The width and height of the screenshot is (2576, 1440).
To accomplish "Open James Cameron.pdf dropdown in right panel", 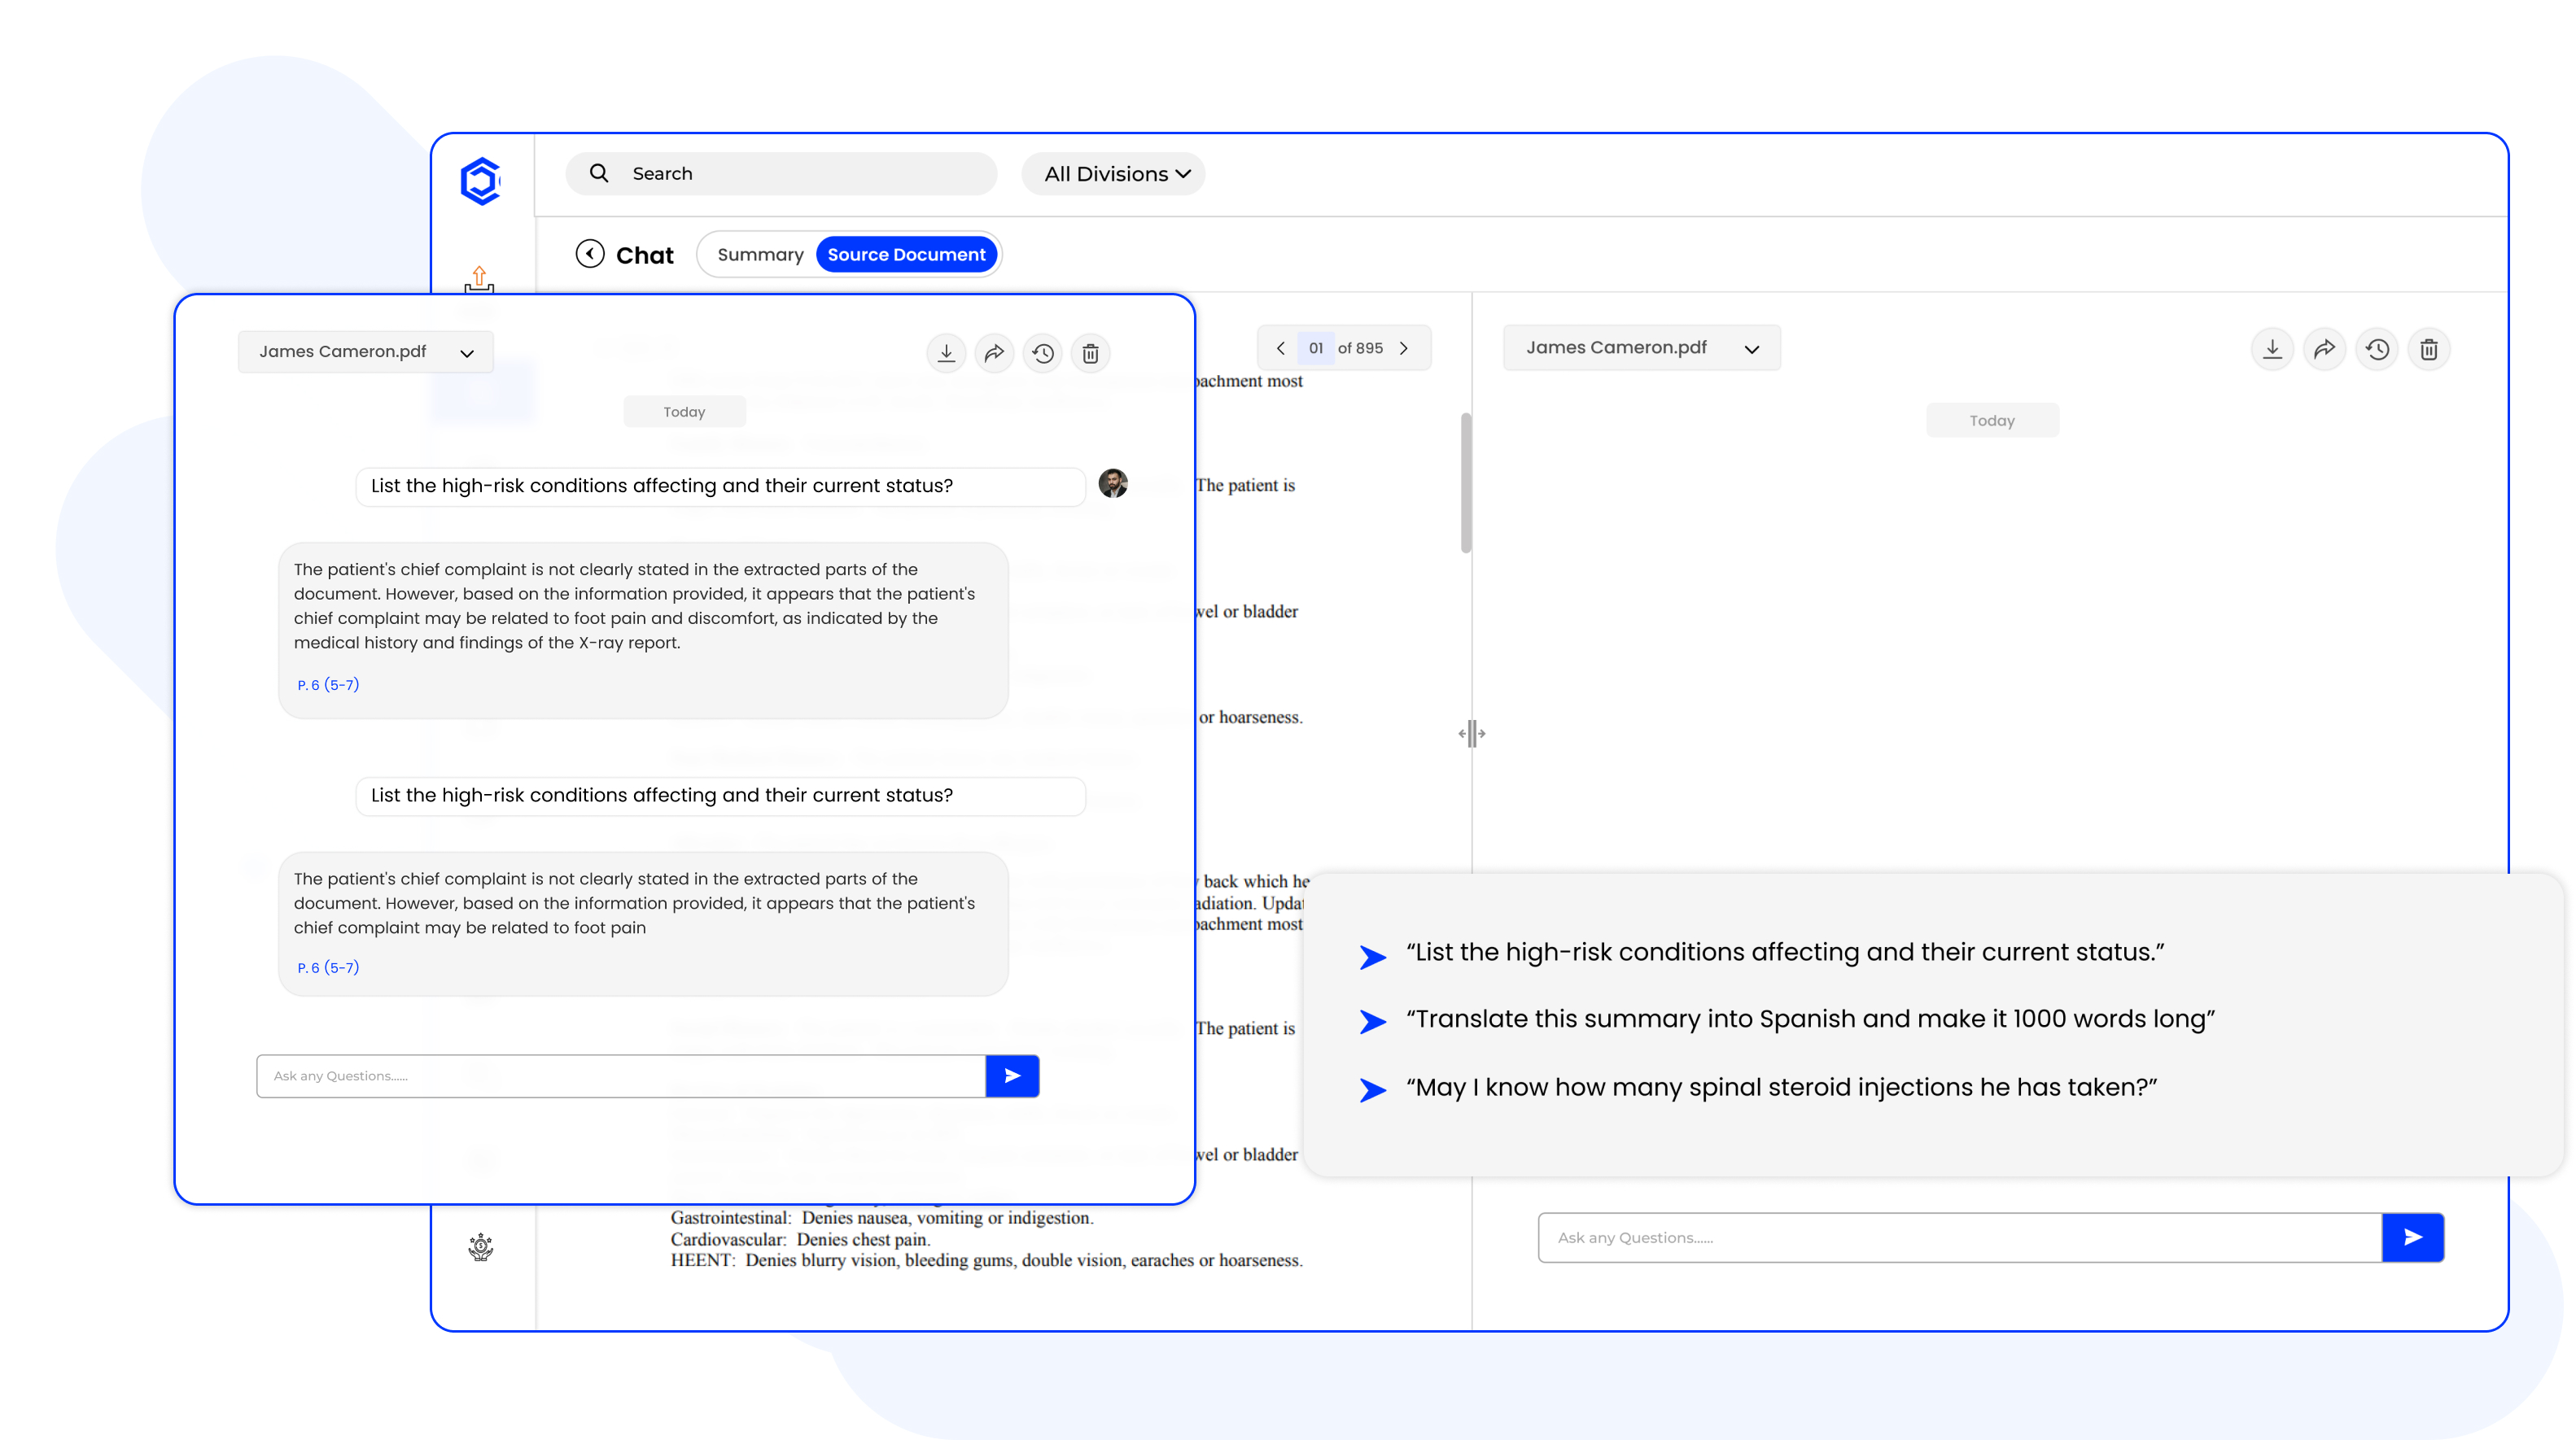I will pyautogui.click(x=1642, y=347).
